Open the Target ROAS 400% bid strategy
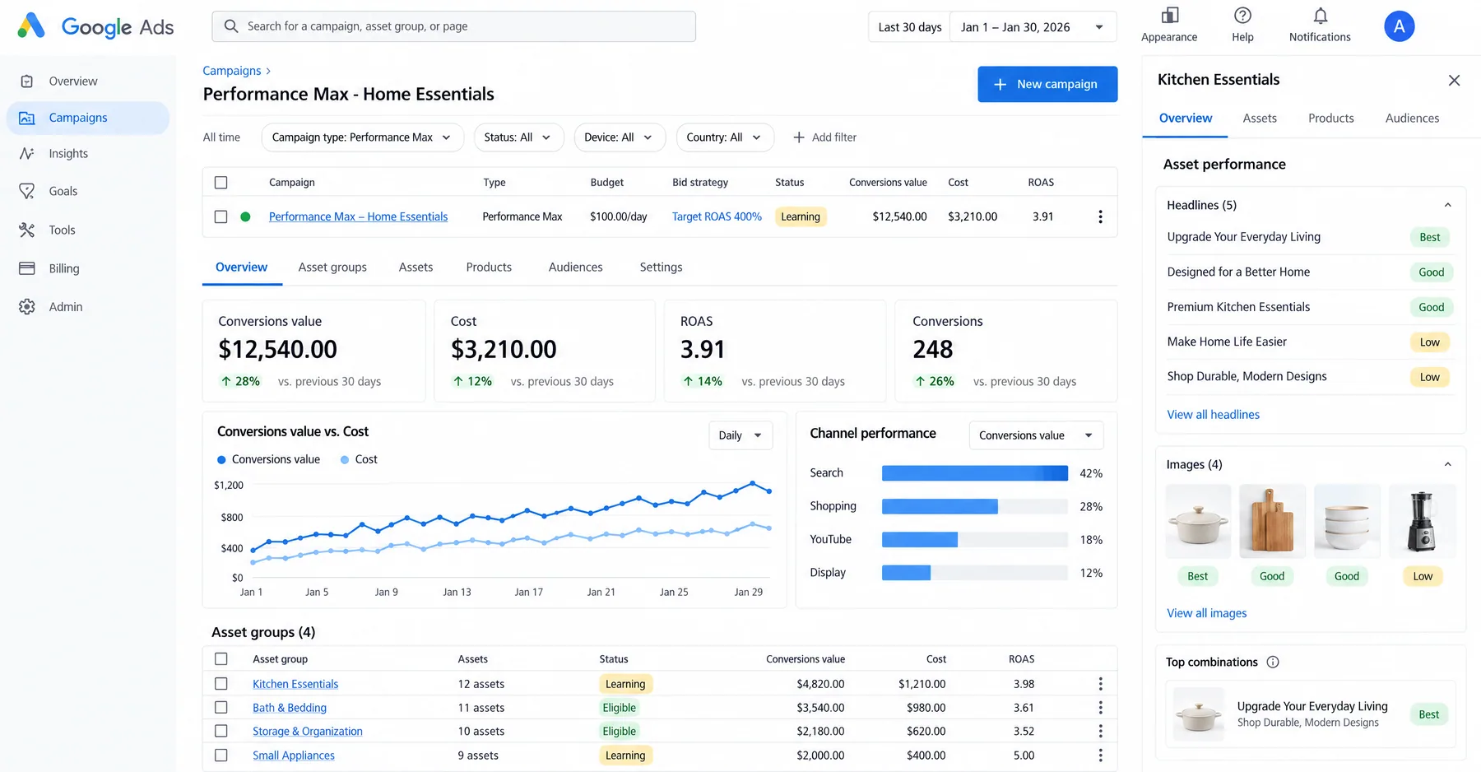The image size is (1481, 772). point(717,217)
